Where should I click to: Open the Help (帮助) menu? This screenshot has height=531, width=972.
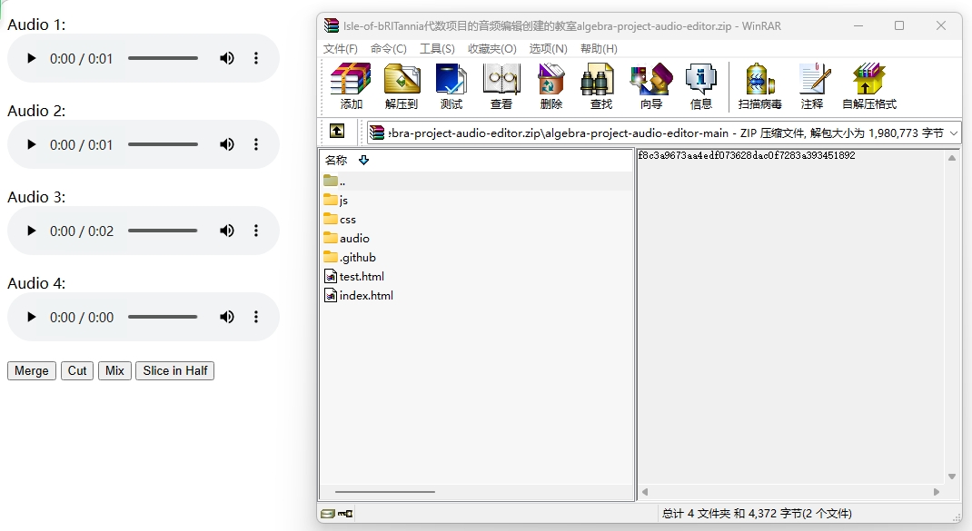point(599,48)
